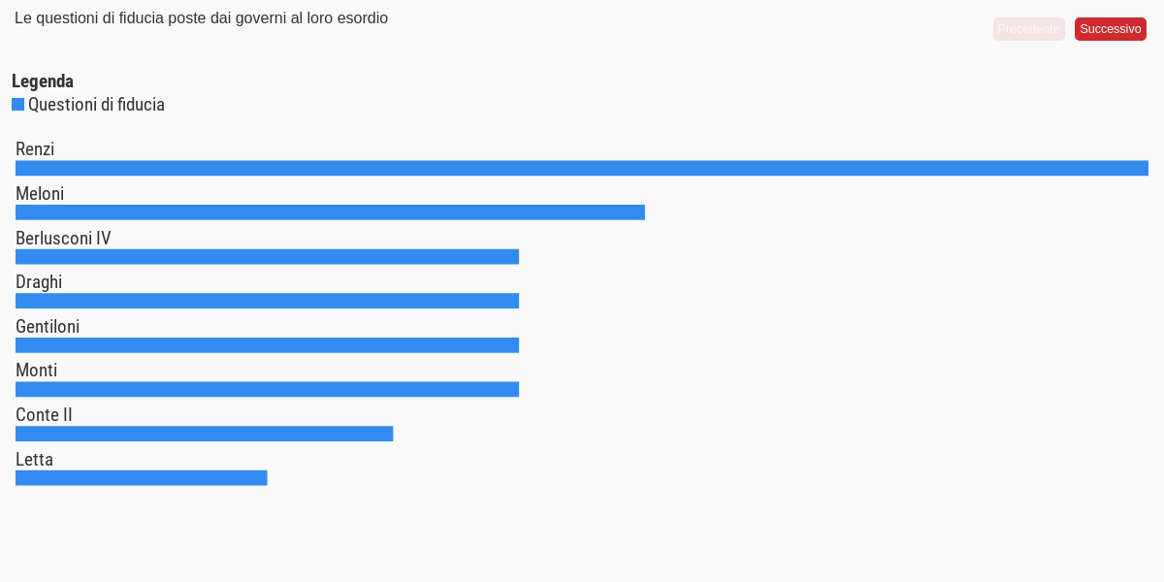
Task: Select the Berlusconi IV bar
Action: coord(267,256)
